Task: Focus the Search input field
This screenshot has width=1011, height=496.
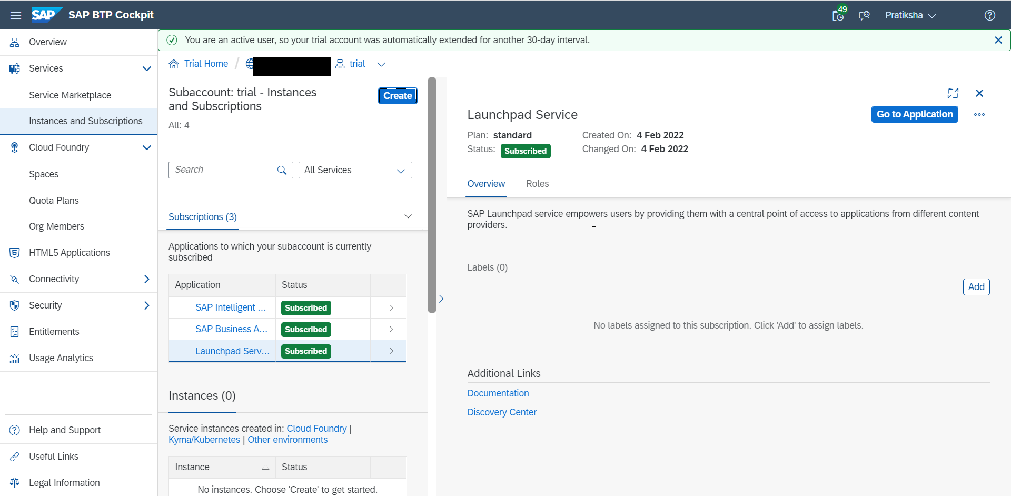Action: pyautogui.click(x=222, y=170)
